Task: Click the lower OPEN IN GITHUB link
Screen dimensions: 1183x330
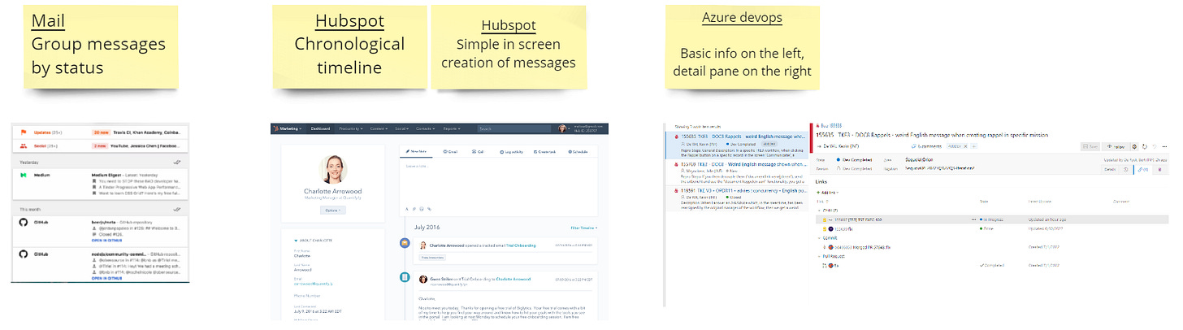Action: 106,278
